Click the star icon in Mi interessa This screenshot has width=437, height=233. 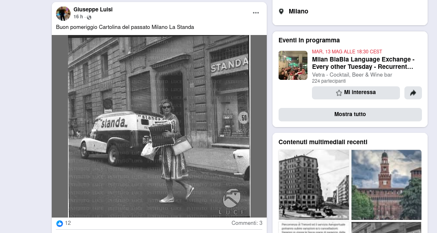pyautogui.click(x=339, y=93)
